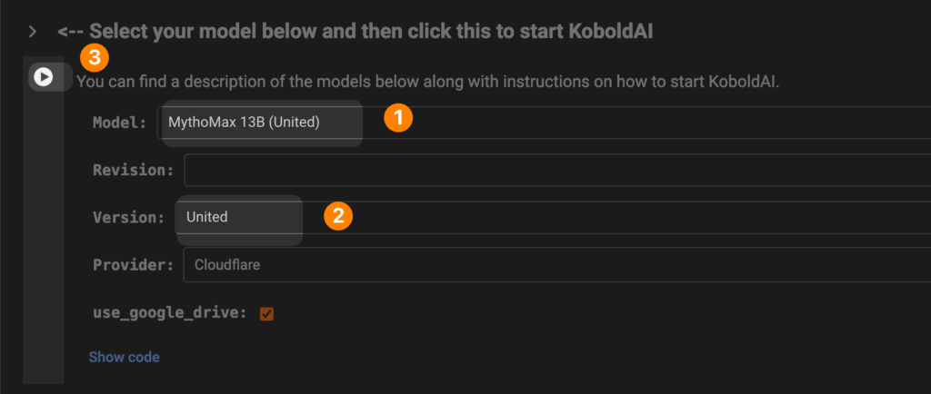Open the Model dropdown showing MythoMax 13B

tap(546, 122)
